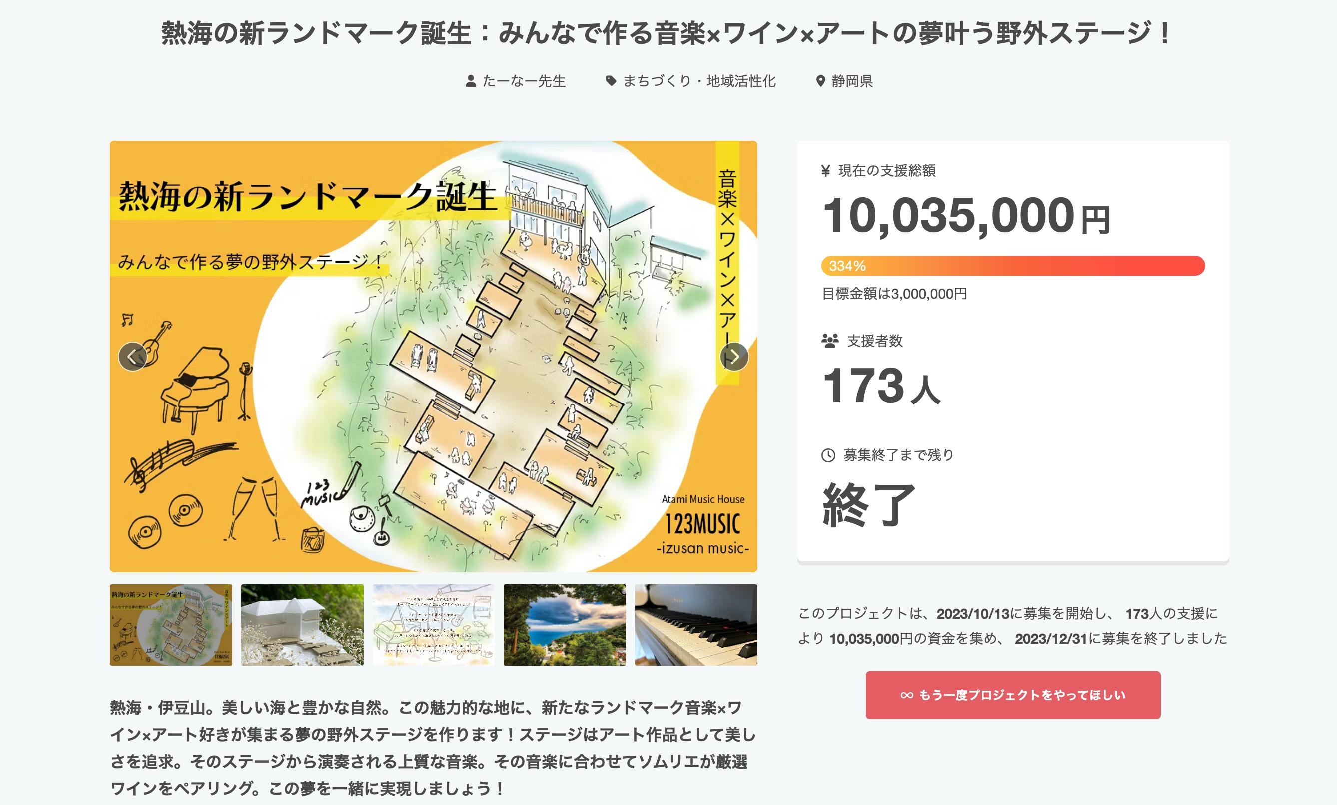The width and height of the screenshot is (1337, 805).
Task: Select the piano keys thumbnail
Action: tap(695, 625)
